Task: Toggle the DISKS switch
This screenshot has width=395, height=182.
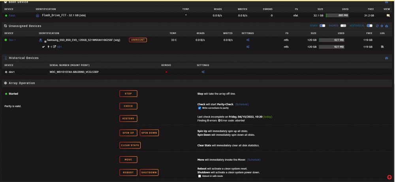Action: tap(322, 26)
